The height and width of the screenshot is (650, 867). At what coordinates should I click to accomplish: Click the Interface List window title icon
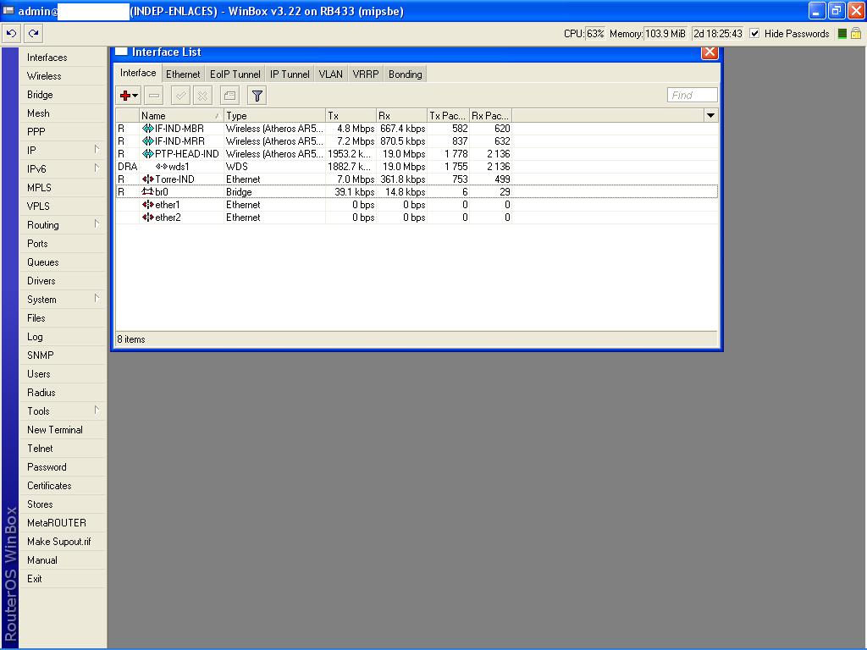(121, 52)
